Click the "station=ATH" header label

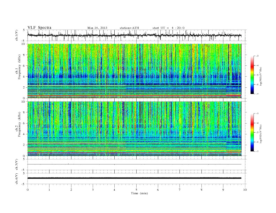point(129,28)
